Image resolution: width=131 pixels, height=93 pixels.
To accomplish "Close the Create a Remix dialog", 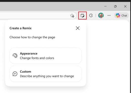I will pyautogui.click(x=78, y=28).
